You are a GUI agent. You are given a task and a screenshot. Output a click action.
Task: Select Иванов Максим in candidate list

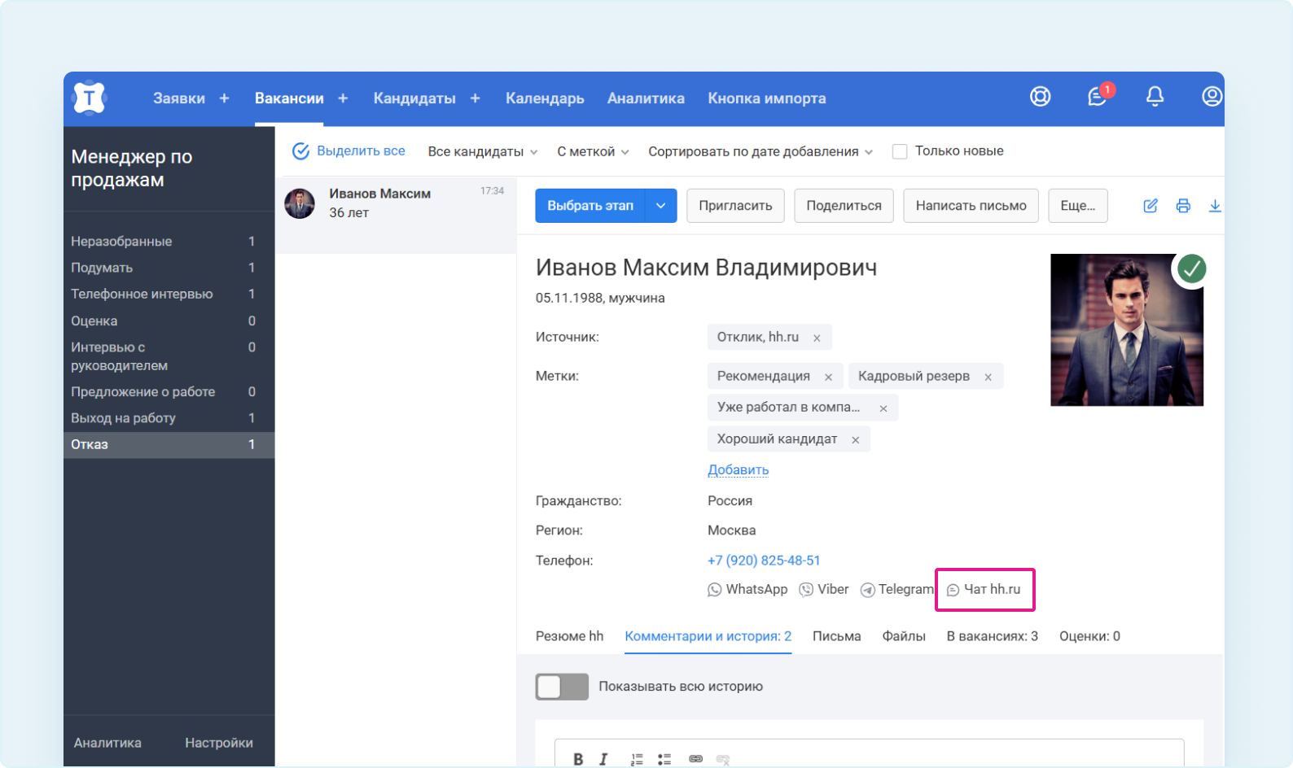(x=396, y=215)
